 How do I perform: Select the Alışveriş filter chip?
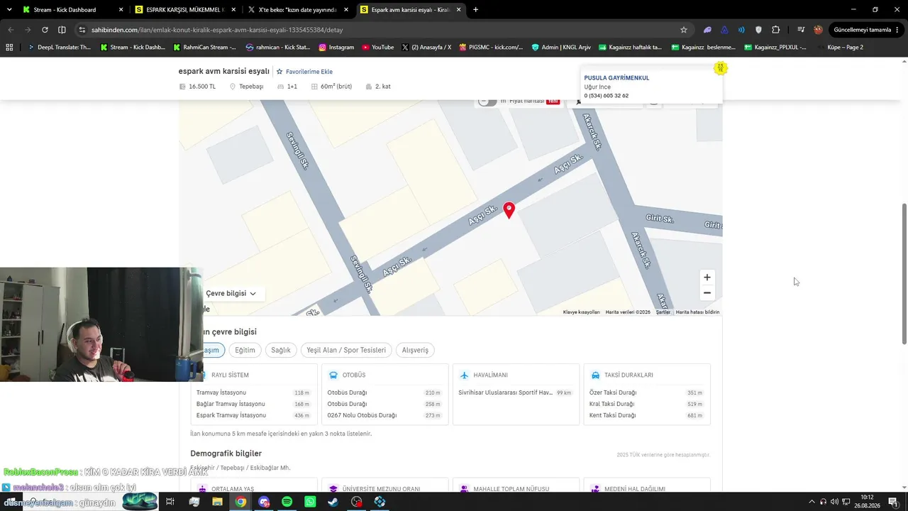click(416, 350)
